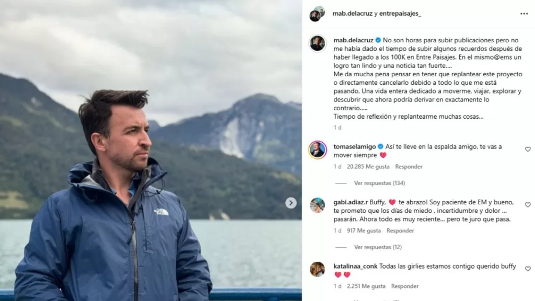Image resolution: width=535 pixels, height=301 pixels.
Task: Reply to gabi.adiaz.r's comment via Responder
Action: point(400,230)
